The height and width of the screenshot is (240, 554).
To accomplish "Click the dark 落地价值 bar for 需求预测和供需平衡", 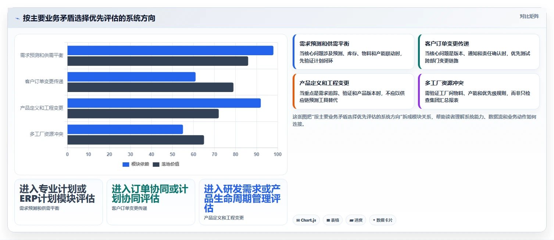I will [x=158, y=61].
